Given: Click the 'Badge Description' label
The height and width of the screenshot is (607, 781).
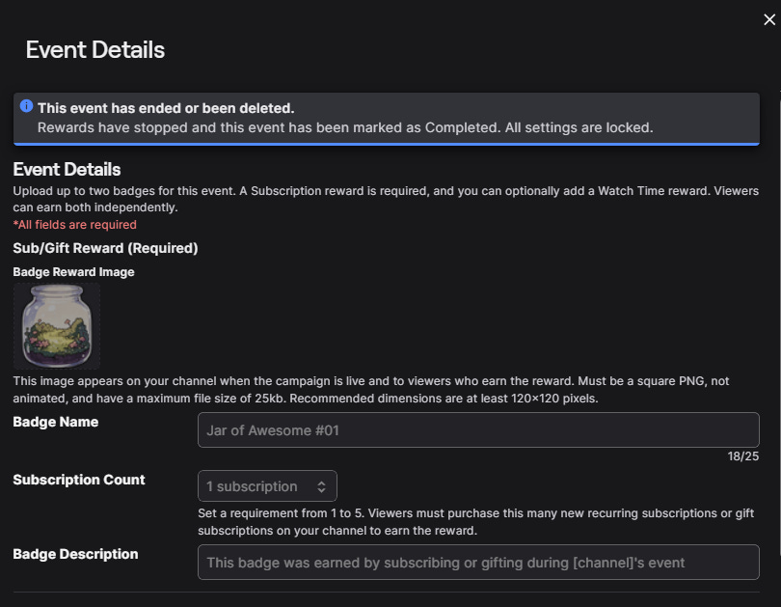Looking at the screenshot, I should [75, 554].
